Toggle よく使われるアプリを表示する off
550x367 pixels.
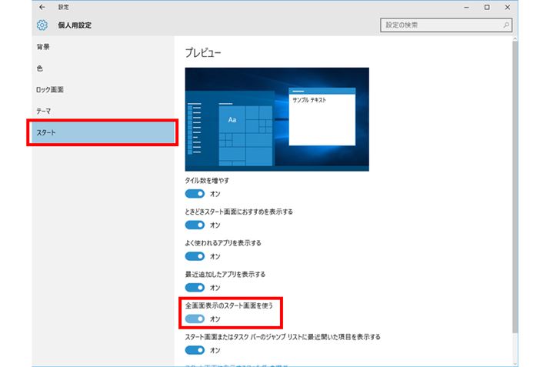point(195,256)
